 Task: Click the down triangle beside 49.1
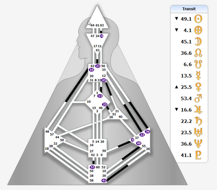click(x=176, y=19)
